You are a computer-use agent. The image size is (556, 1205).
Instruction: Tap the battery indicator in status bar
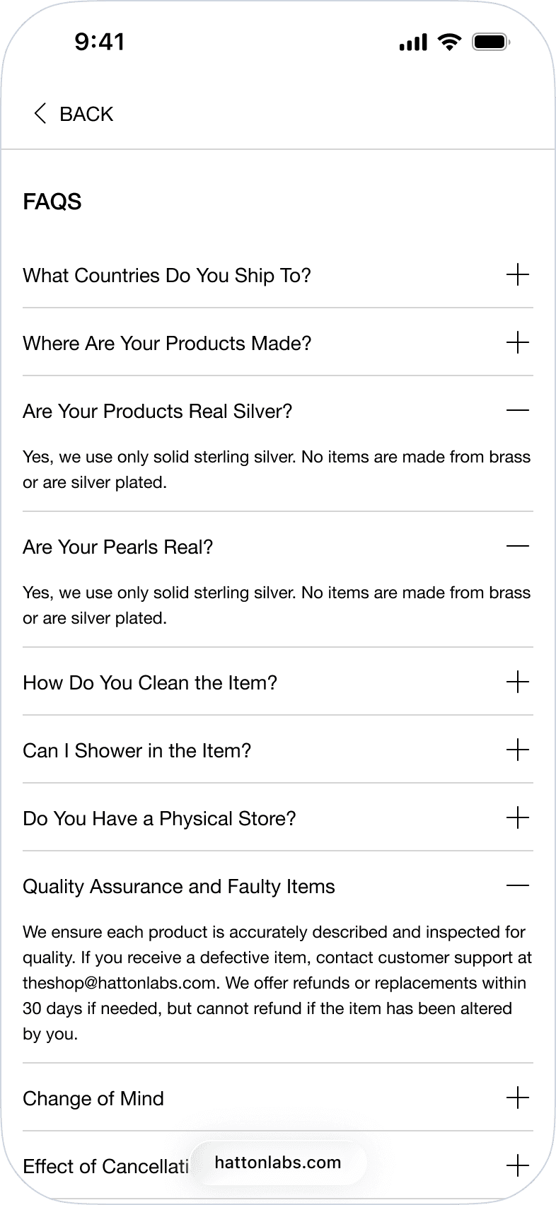pos(491,42)
